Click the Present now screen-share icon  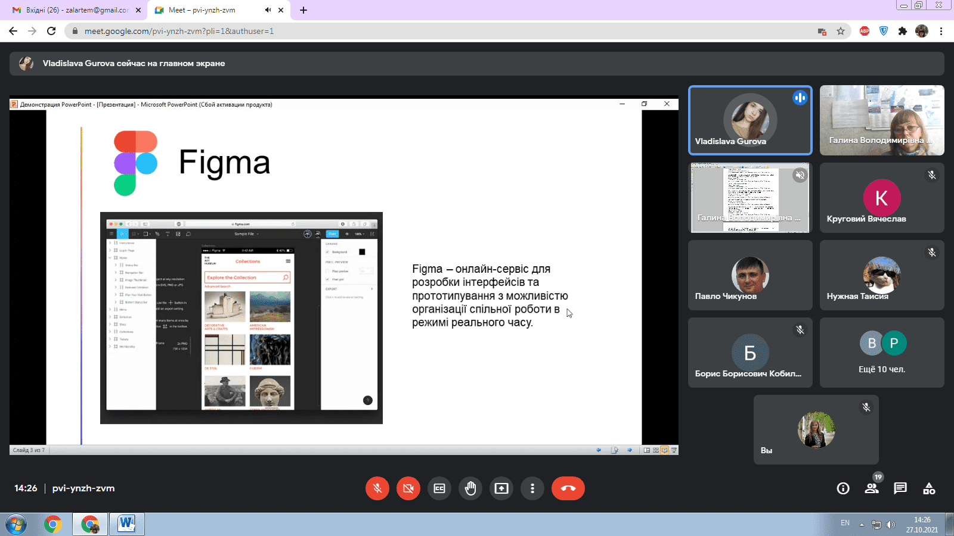(501, 488)
